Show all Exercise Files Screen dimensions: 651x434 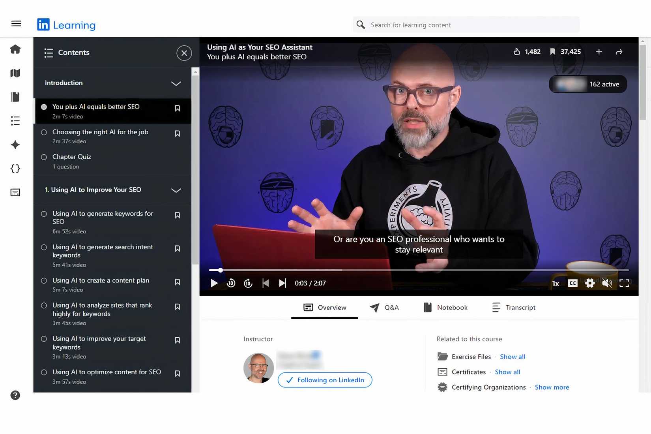click(513, 357)
